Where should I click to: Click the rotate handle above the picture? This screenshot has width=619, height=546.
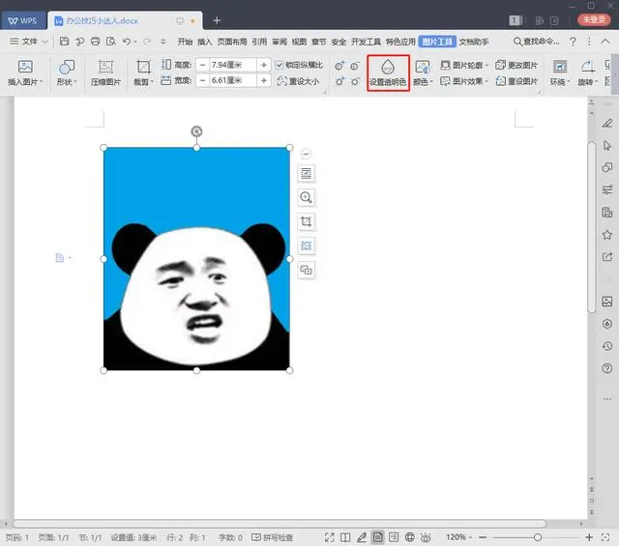(196, 131)
